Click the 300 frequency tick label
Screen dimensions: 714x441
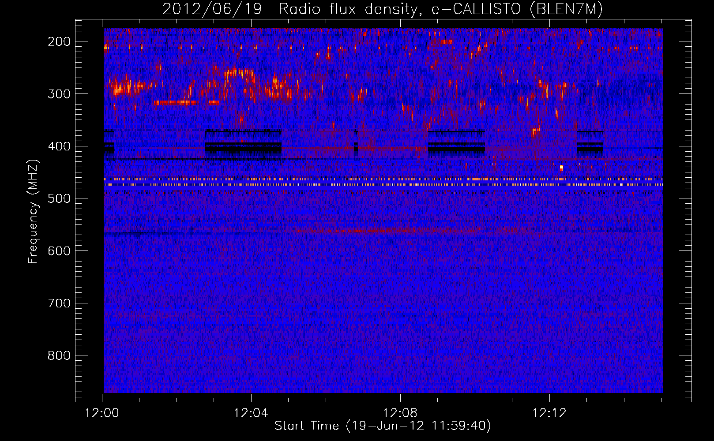coord(59,94)
